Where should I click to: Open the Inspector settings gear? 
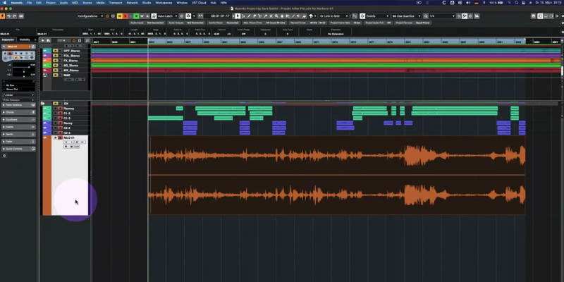coord(4,155)
